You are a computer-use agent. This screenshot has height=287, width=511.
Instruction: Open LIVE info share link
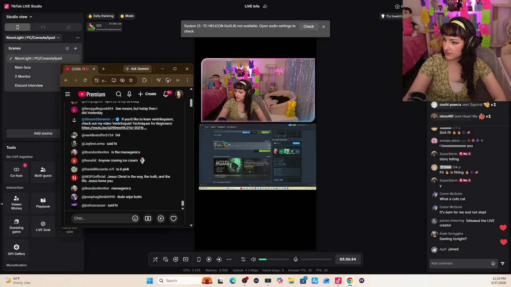[x=265, y=6]
